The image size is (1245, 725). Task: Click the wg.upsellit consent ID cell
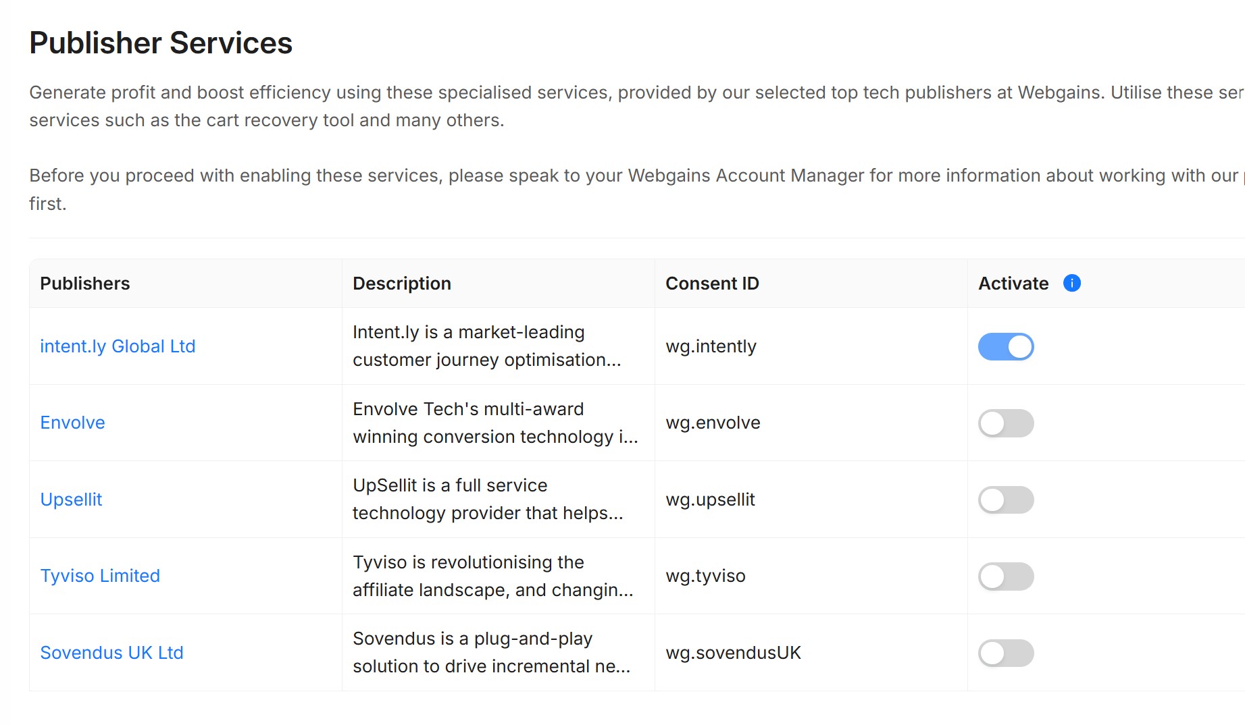click(x=811, y=500)
